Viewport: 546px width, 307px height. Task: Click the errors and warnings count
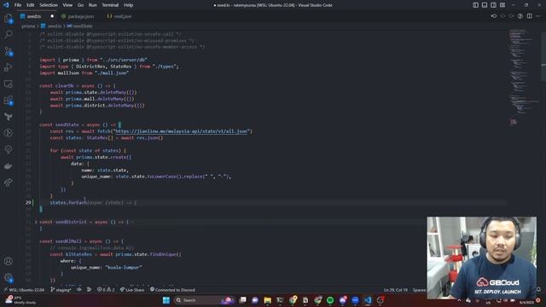[106, 290]
